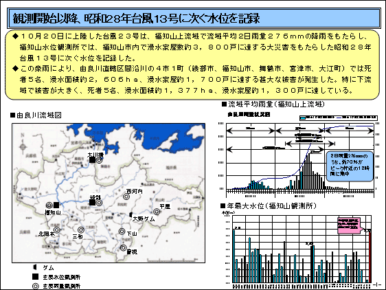Select the 大川橋 black square marker
The image size is (386, 290).
[92, 160]
